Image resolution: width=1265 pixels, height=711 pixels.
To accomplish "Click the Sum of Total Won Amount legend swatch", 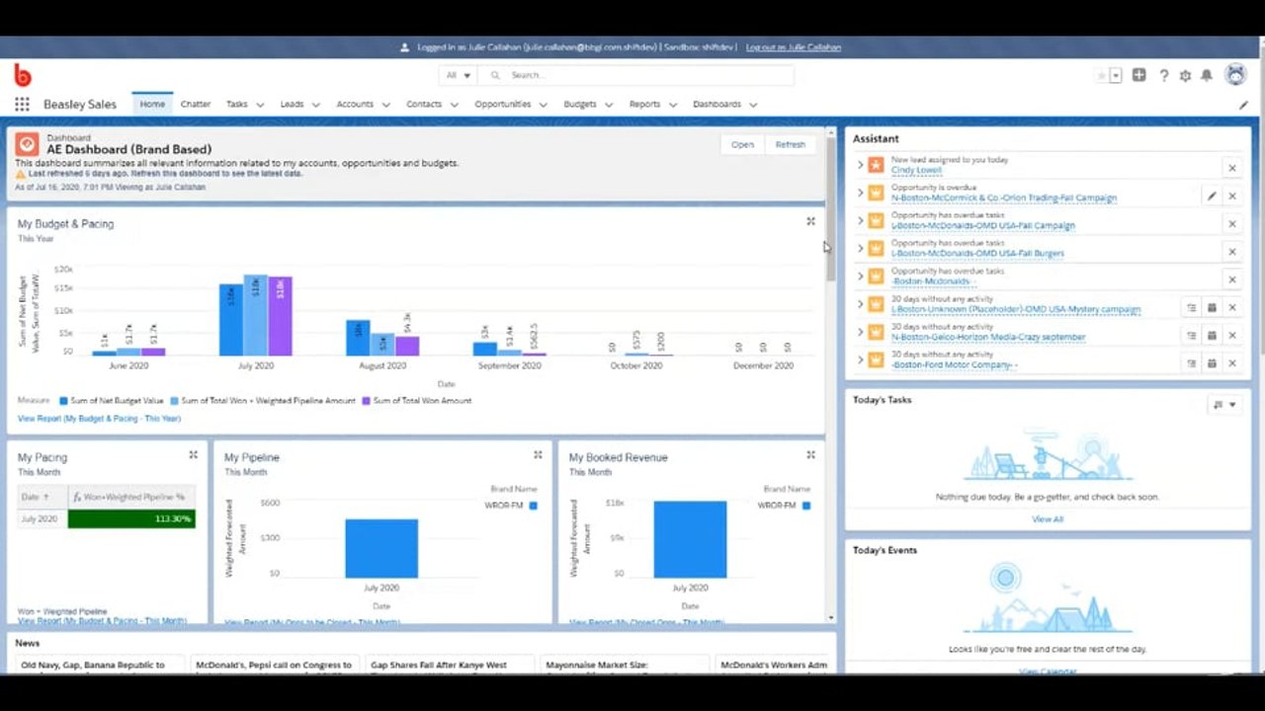I will click(366, 401).
